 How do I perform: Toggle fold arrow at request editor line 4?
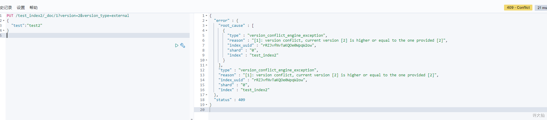point(4,31)
